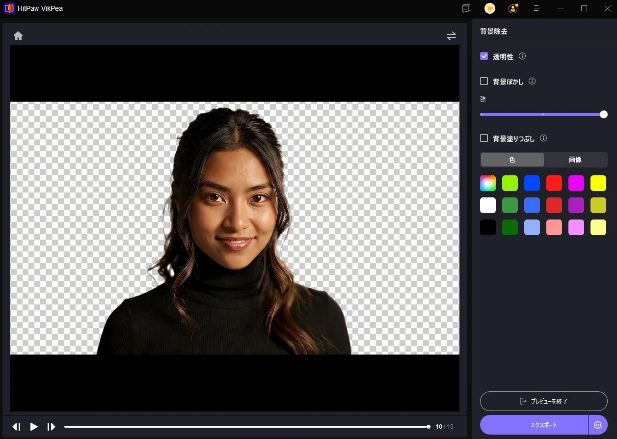Open export settings gear icon

pyautogui.click(x=598, y=425)
